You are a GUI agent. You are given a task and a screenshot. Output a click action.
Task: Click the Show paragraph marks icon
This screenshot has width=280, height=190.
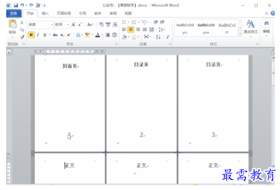[168, 37]
